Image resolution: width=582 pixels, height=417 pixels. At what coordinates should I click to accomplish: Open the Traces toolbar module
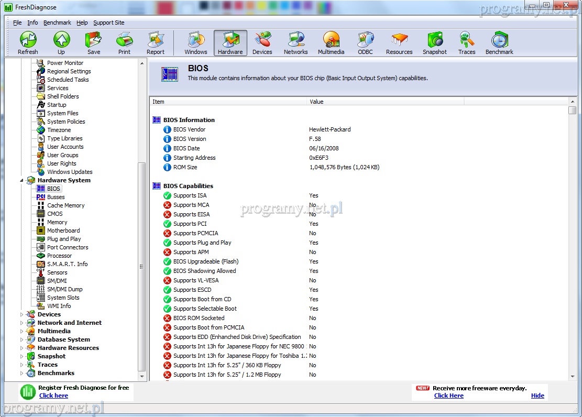point(466,42)
